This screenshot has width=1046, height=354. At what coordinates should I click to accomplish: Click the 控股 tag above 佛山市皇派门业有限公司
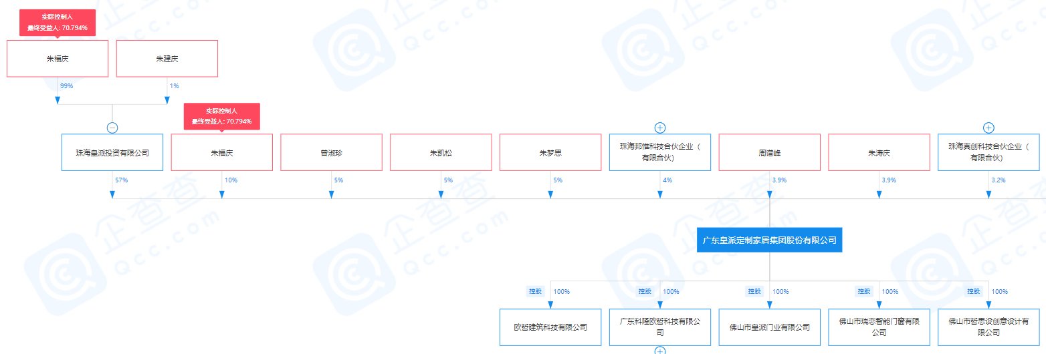point(754,291)
